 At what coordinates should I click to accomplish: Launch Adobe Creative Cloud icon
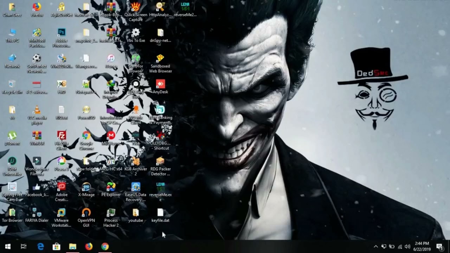point(62,192)
